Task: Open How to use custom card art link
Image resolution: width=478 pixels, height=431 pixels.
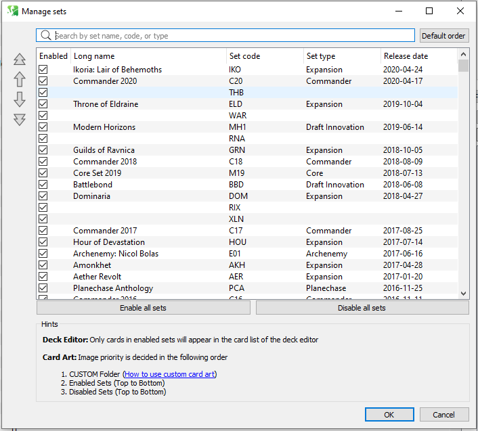Action: coord(170,374)
